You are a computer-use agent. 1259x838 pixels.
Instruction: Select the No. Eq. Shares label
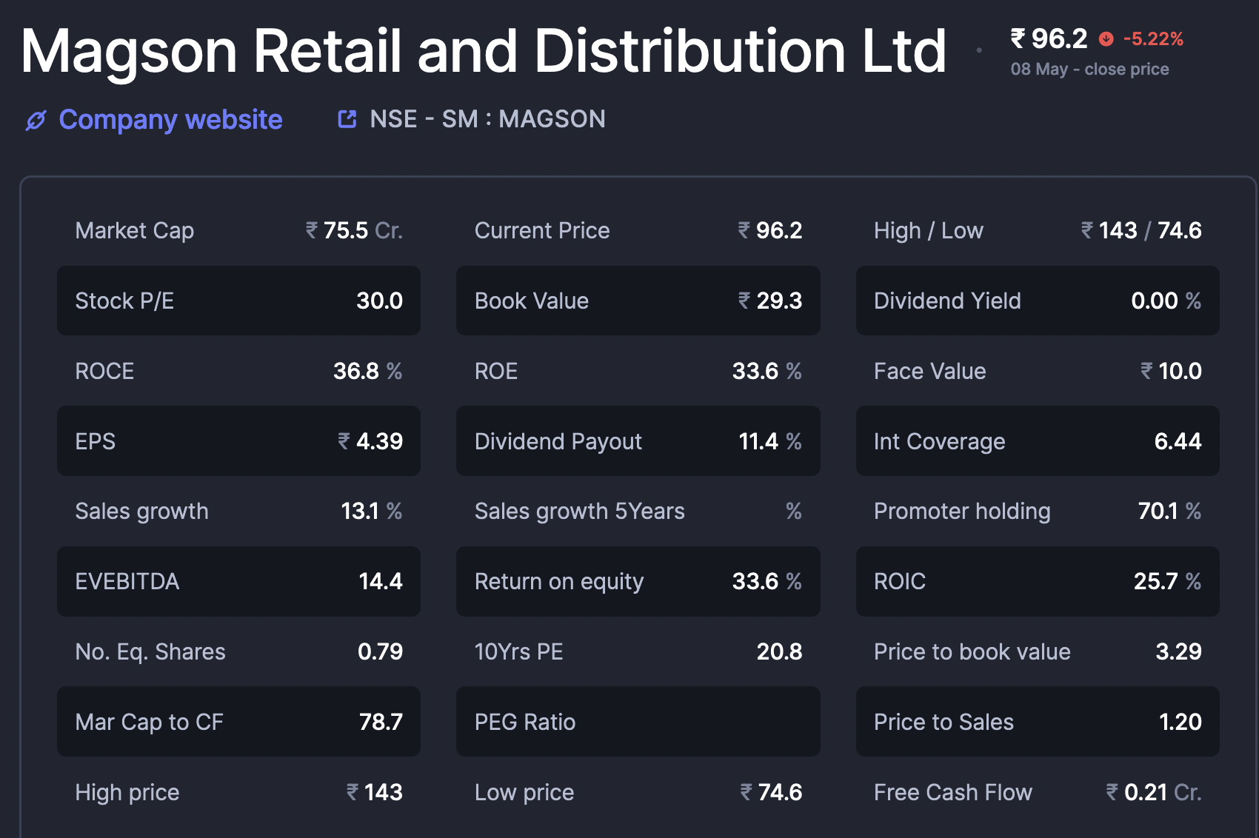click(x=150, y=651)
